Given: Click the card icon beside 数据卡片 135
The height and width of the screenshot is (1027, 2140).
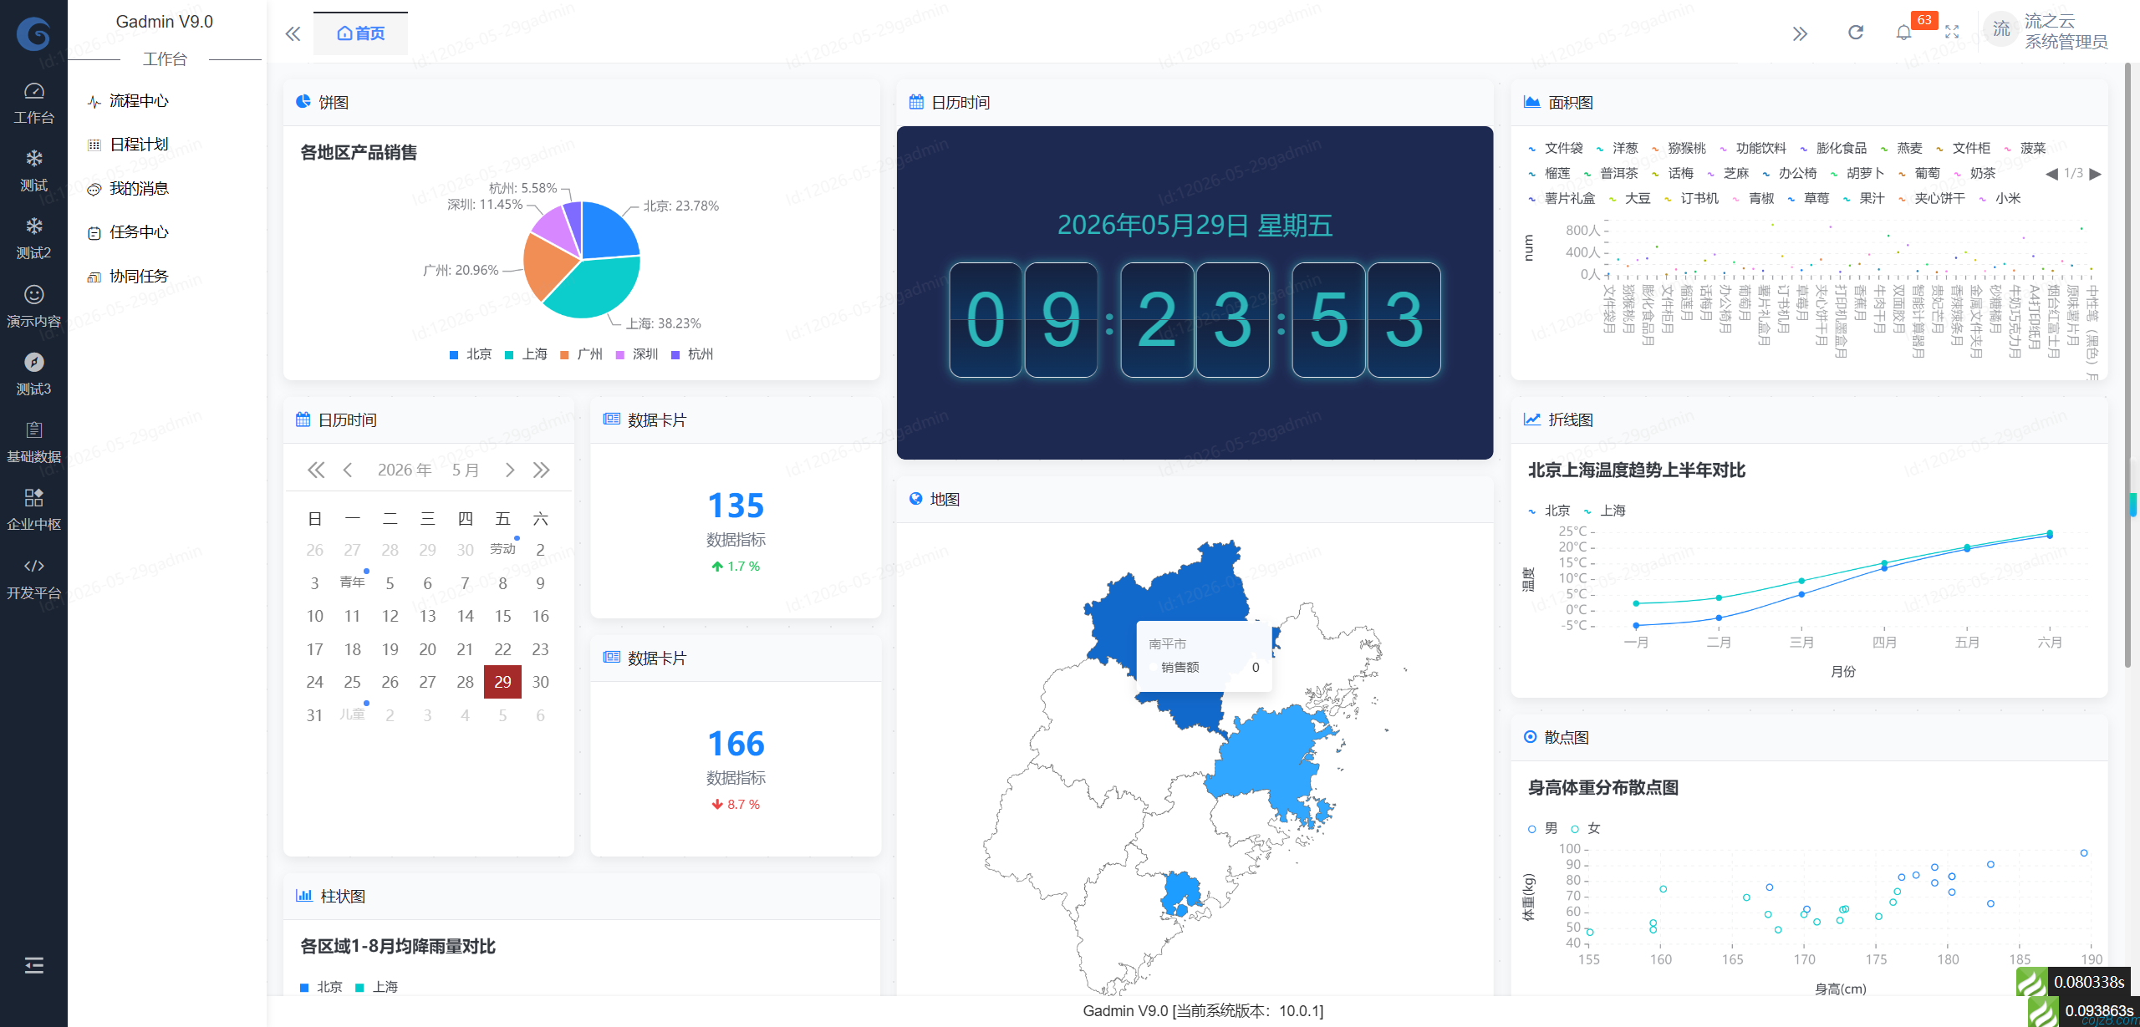Looking at the screenshot, I should [612, 419].
